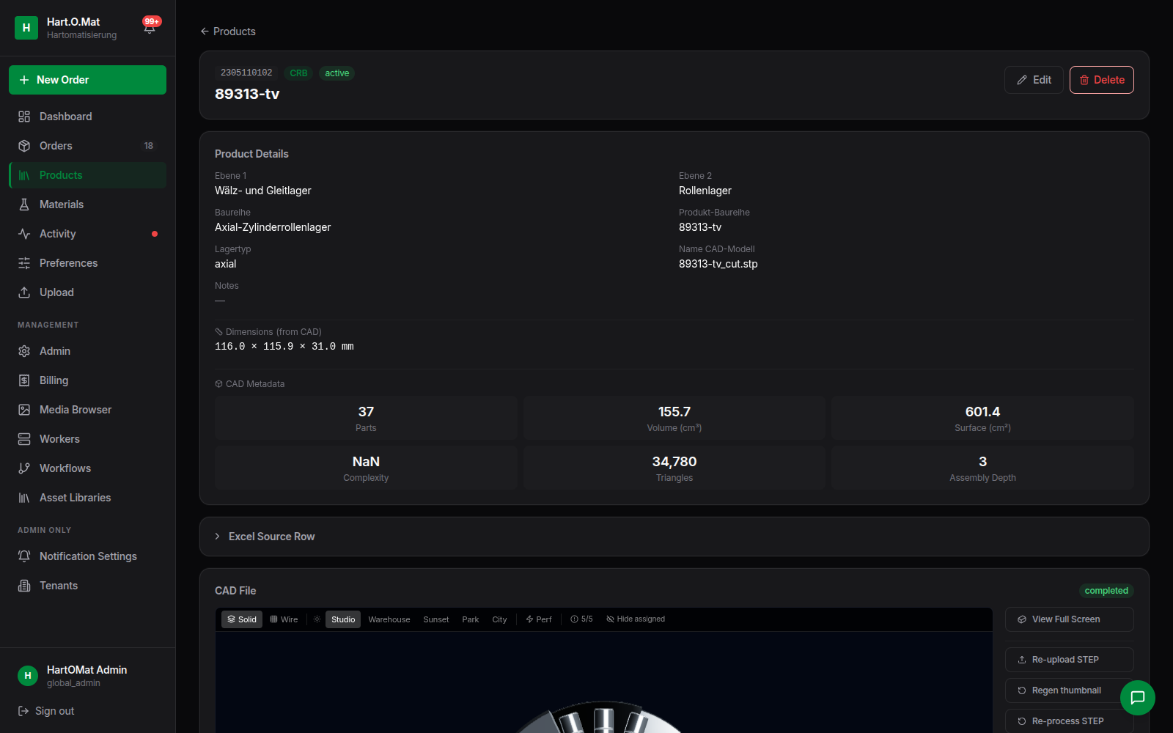Click the Activity pulse icon
The image size is (1173, 733).
(24, 234)
